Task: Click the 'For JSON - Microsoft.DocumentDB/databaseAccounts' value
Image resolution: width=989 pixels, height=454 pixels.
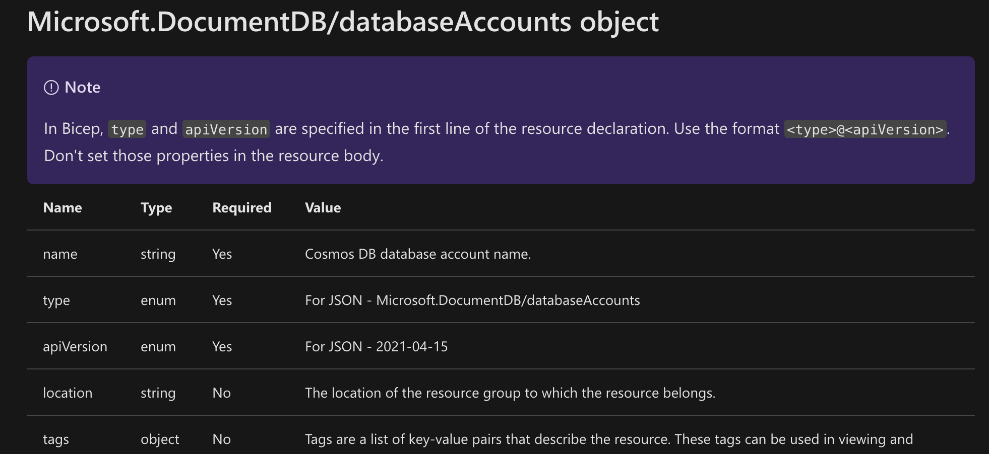Action: pos(472,300)
